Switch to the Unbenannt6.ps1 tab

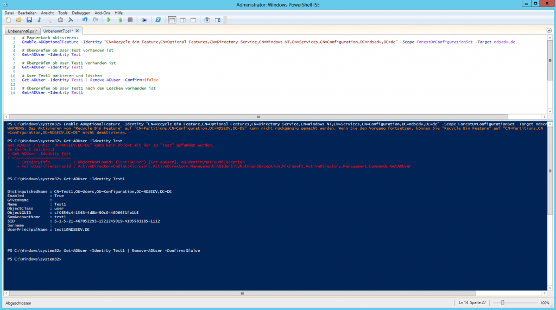tap(22, 31)
